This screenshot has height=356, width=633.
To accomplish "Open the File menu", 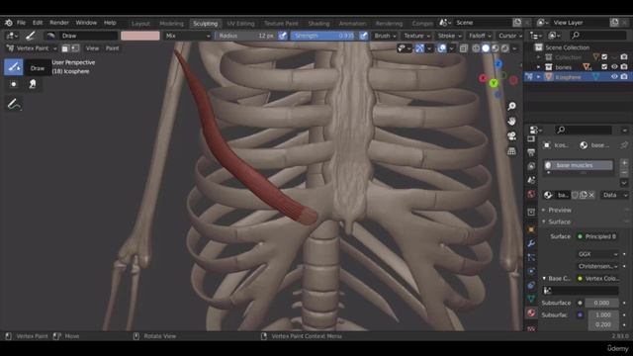I will pos(21,23).
